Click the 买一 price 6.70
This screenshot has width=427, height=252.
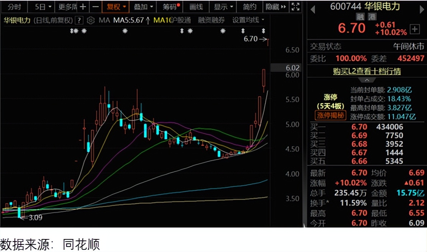click(359, 127)
